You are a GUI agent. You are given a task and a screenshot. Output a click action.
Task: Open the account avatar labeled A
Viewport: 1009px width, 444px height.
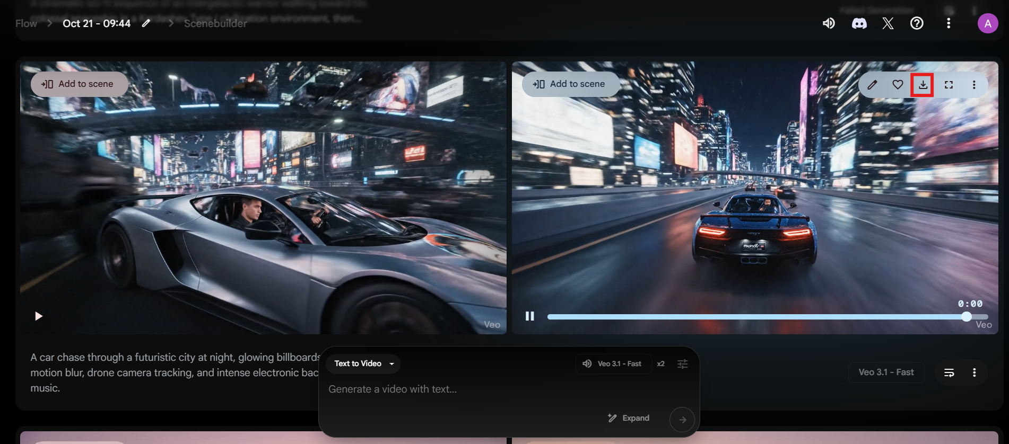coord(987,23)
